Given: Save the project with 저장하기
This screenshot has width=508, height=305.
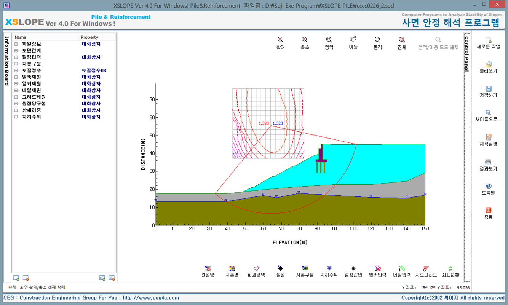Looking at the screenshot, I should point(488,92).
